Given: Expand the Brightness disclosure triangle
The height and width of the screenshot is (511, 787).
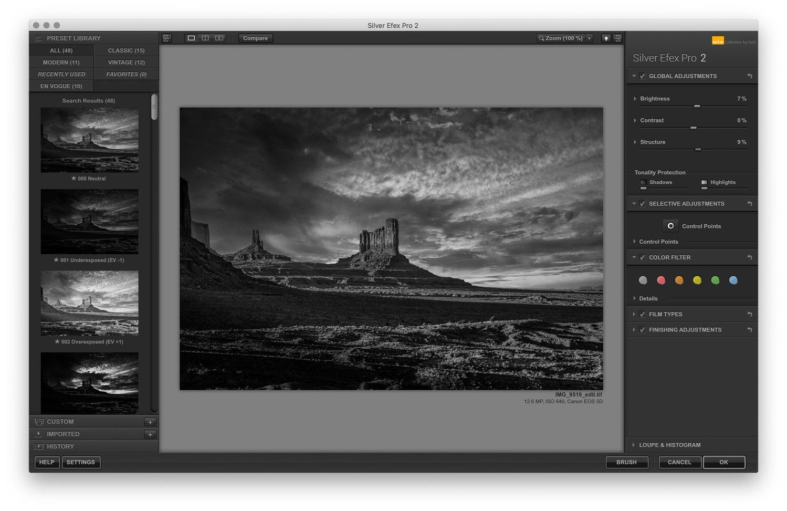Looking at the screenshot, I should coord(635,99).
